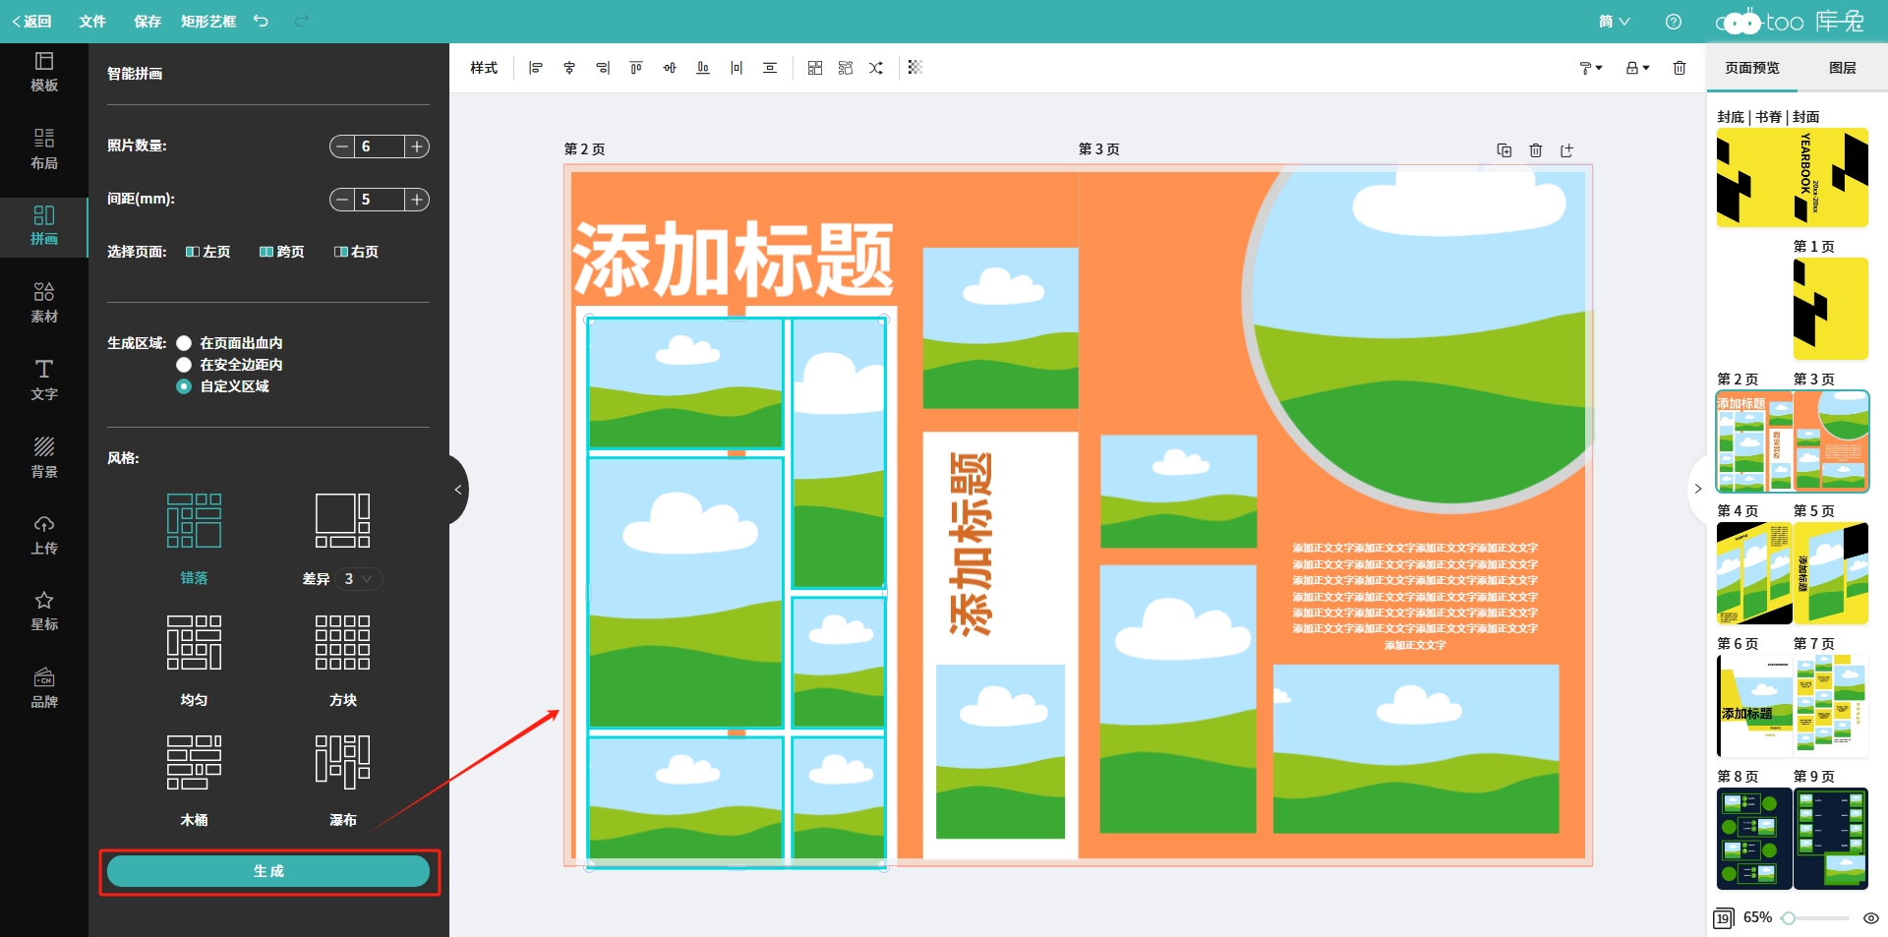Click the 返回 back button
Image resolution: width=1888 pixels, height=937 pixels.
click(x=31, y=22)
